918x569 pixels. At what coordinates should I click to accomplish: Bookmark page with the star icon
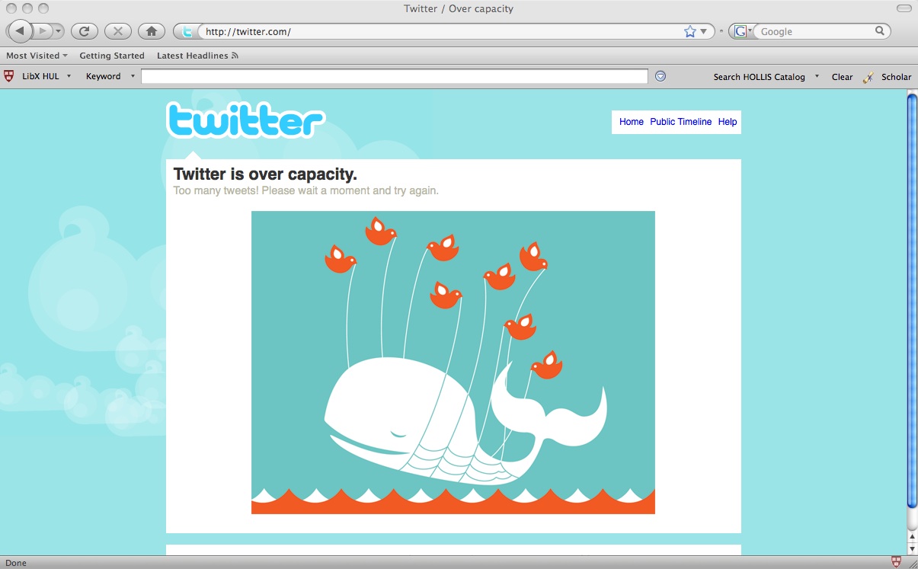(x=690, y=31)
